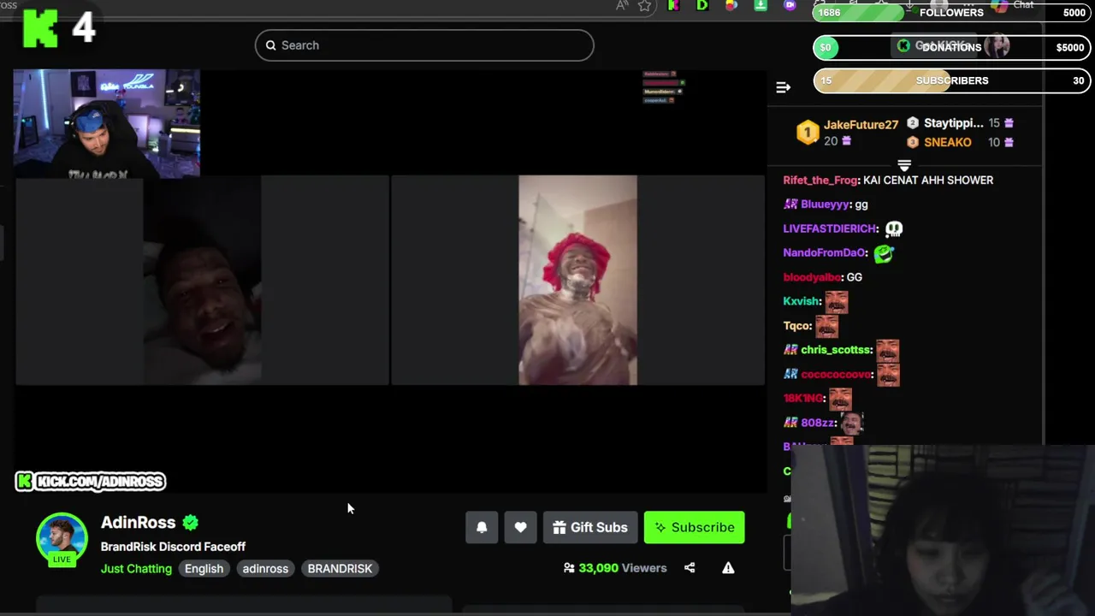Click the Search input field
This screenshot has height=616, width=1095.
point(424,45)
